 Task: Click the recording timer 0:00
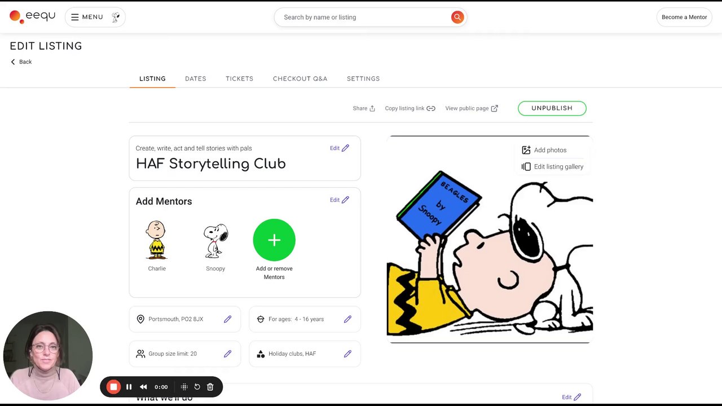click(161, 387)
